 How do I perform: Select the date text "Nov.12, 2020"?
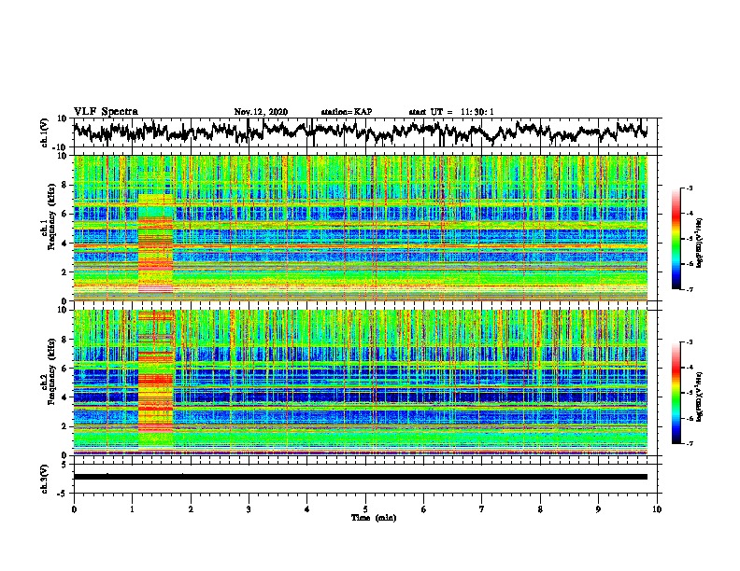261,112
